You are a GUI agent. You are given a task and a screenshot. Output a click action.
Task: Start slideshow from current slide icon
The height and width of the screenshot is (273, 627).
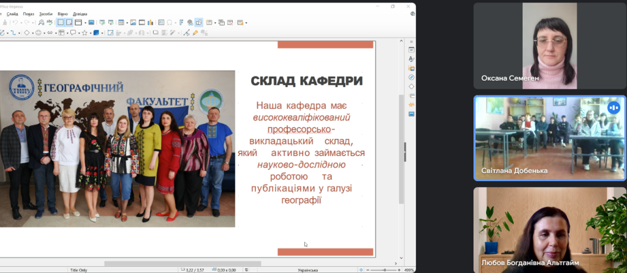coord(111,23)
